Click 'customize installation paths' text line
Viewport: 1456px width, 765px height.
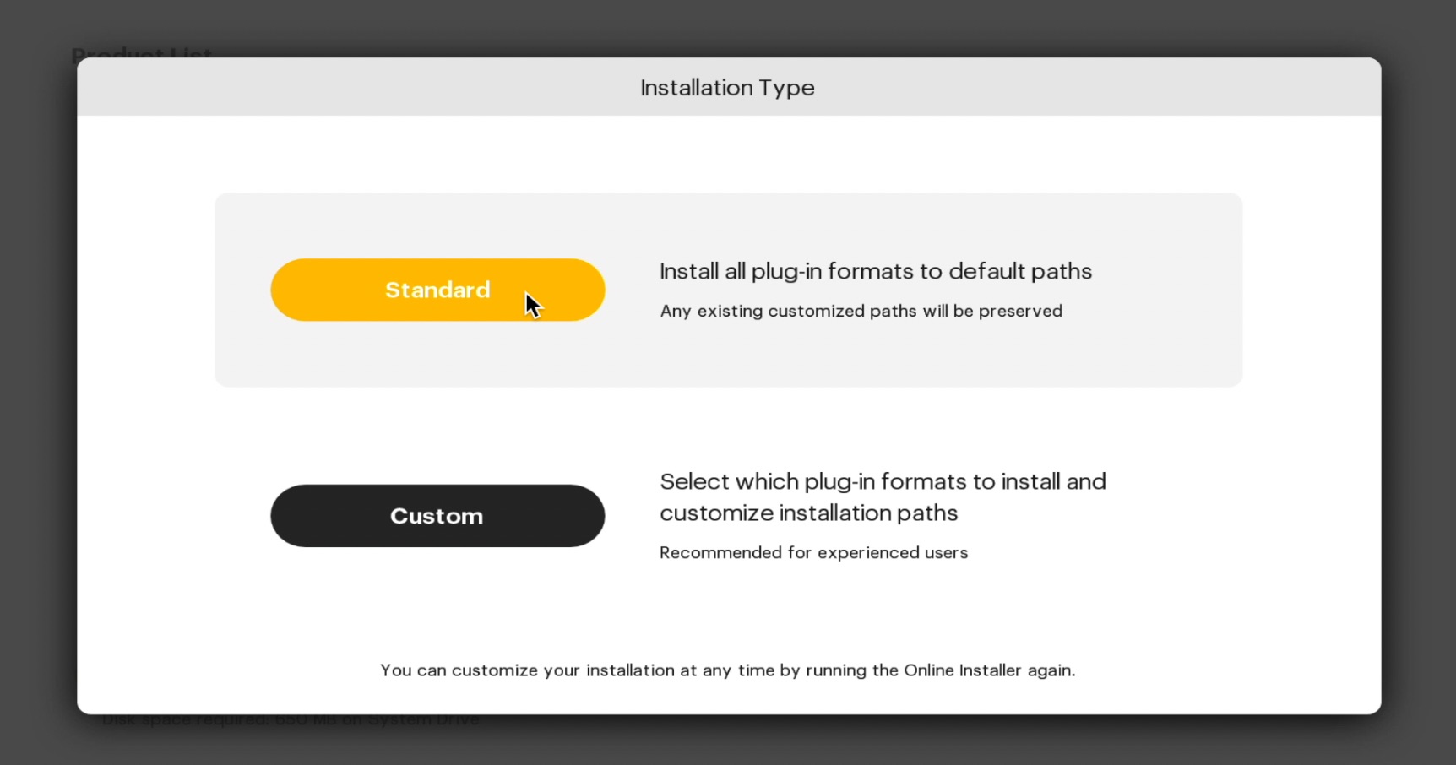pyautogui.click(x=809, y=513)
